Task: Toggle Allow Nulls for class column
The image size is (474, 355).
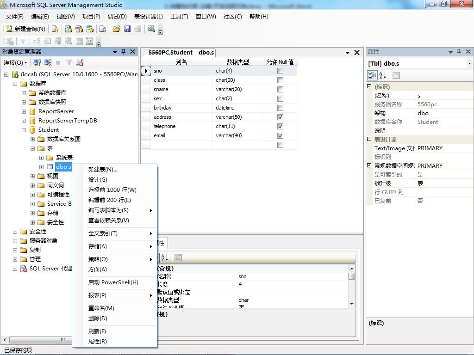Action: point(280,80)
